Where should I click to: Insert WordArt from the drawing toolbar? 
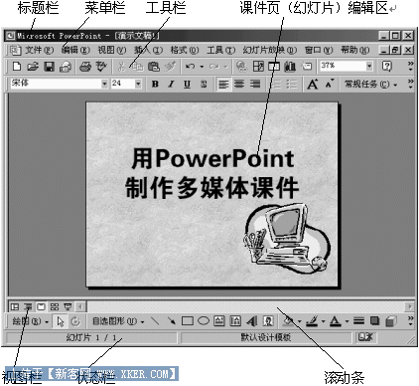pos(252,321)
